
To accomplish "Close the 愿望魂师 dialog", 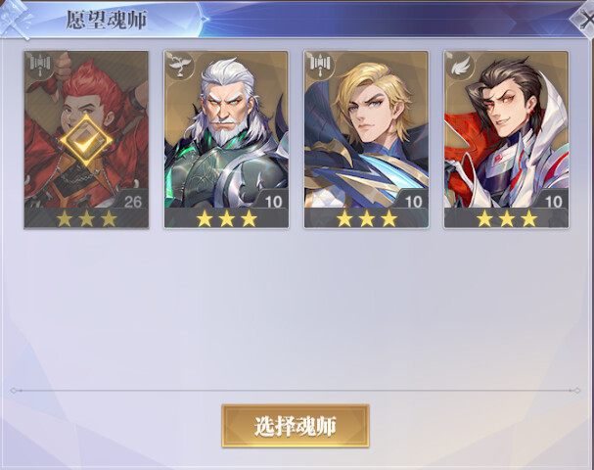I will pos(584,20).
